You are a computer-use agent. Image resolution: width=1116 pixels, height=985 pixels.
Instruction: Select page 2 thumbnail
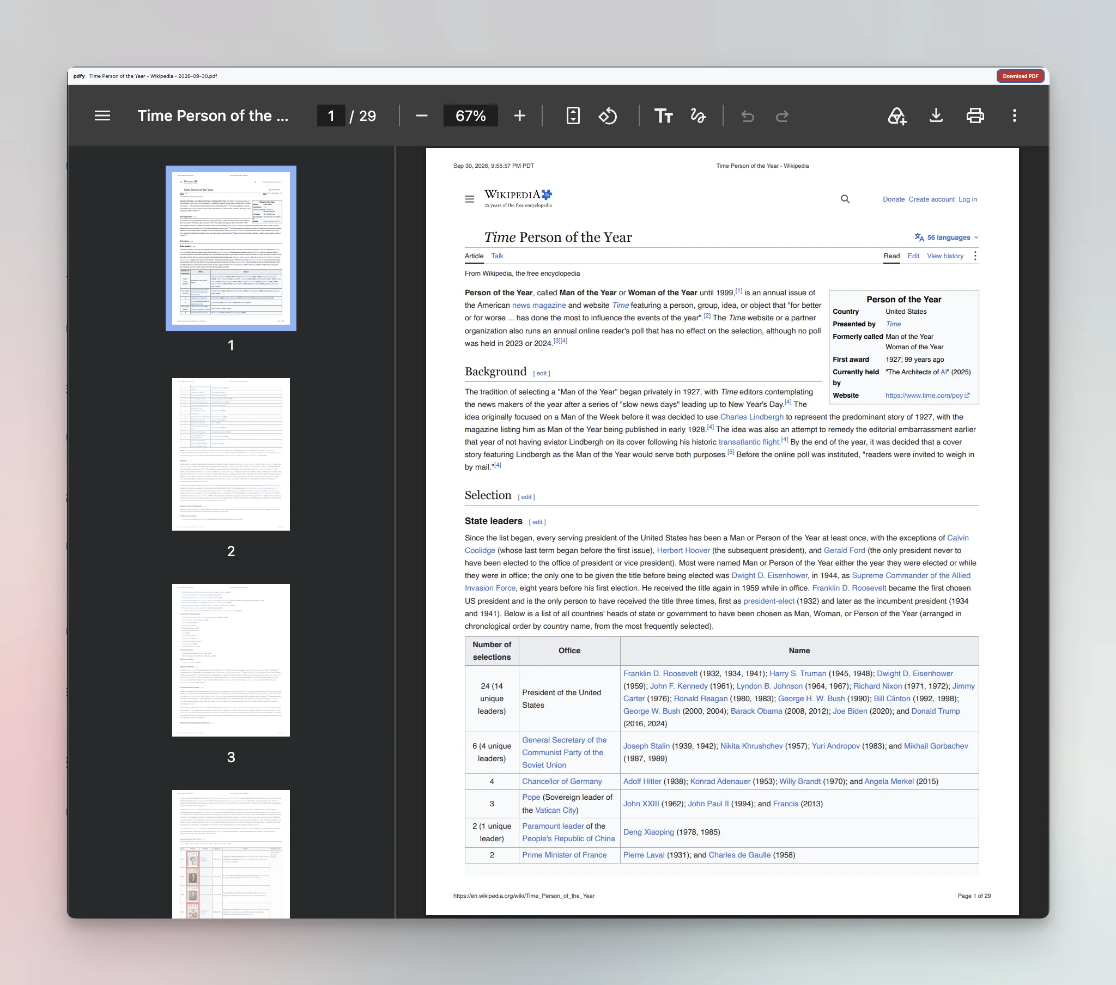(231, 454)
